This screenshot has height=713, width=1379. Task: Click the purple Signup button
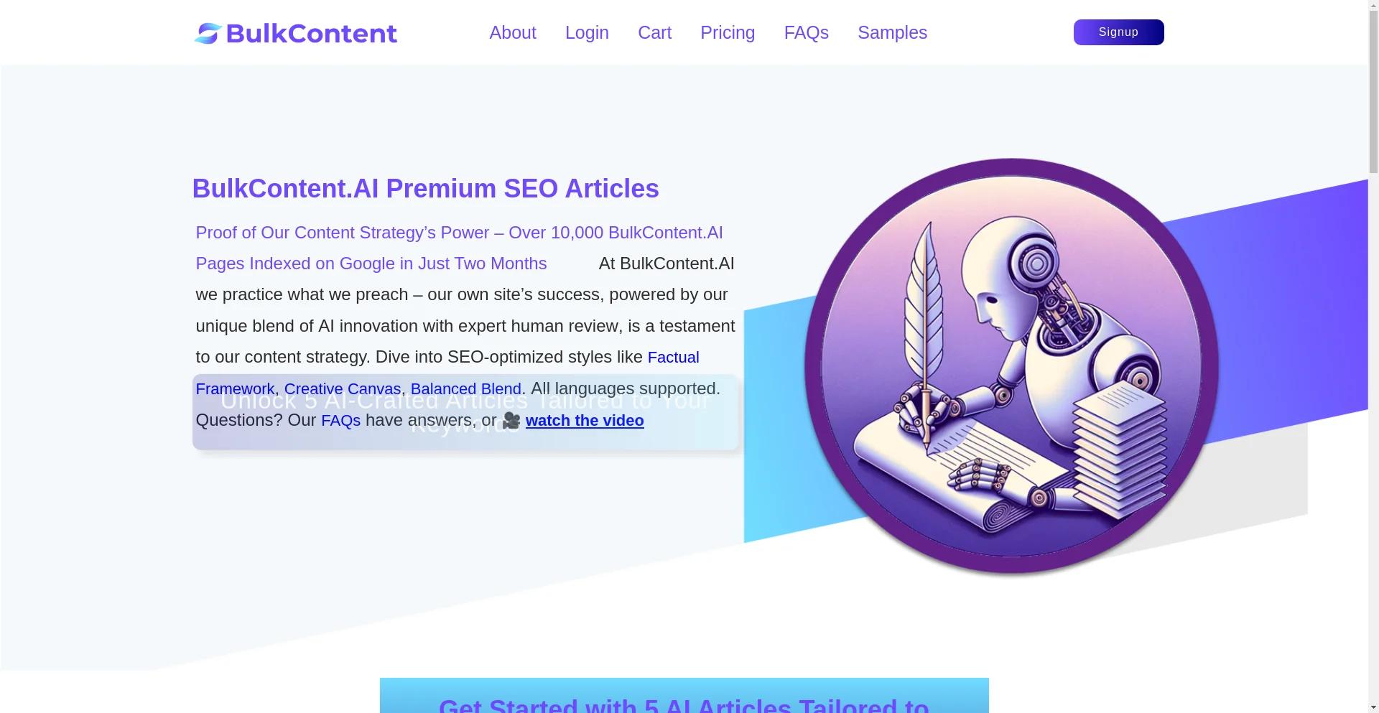[1118, 32]
